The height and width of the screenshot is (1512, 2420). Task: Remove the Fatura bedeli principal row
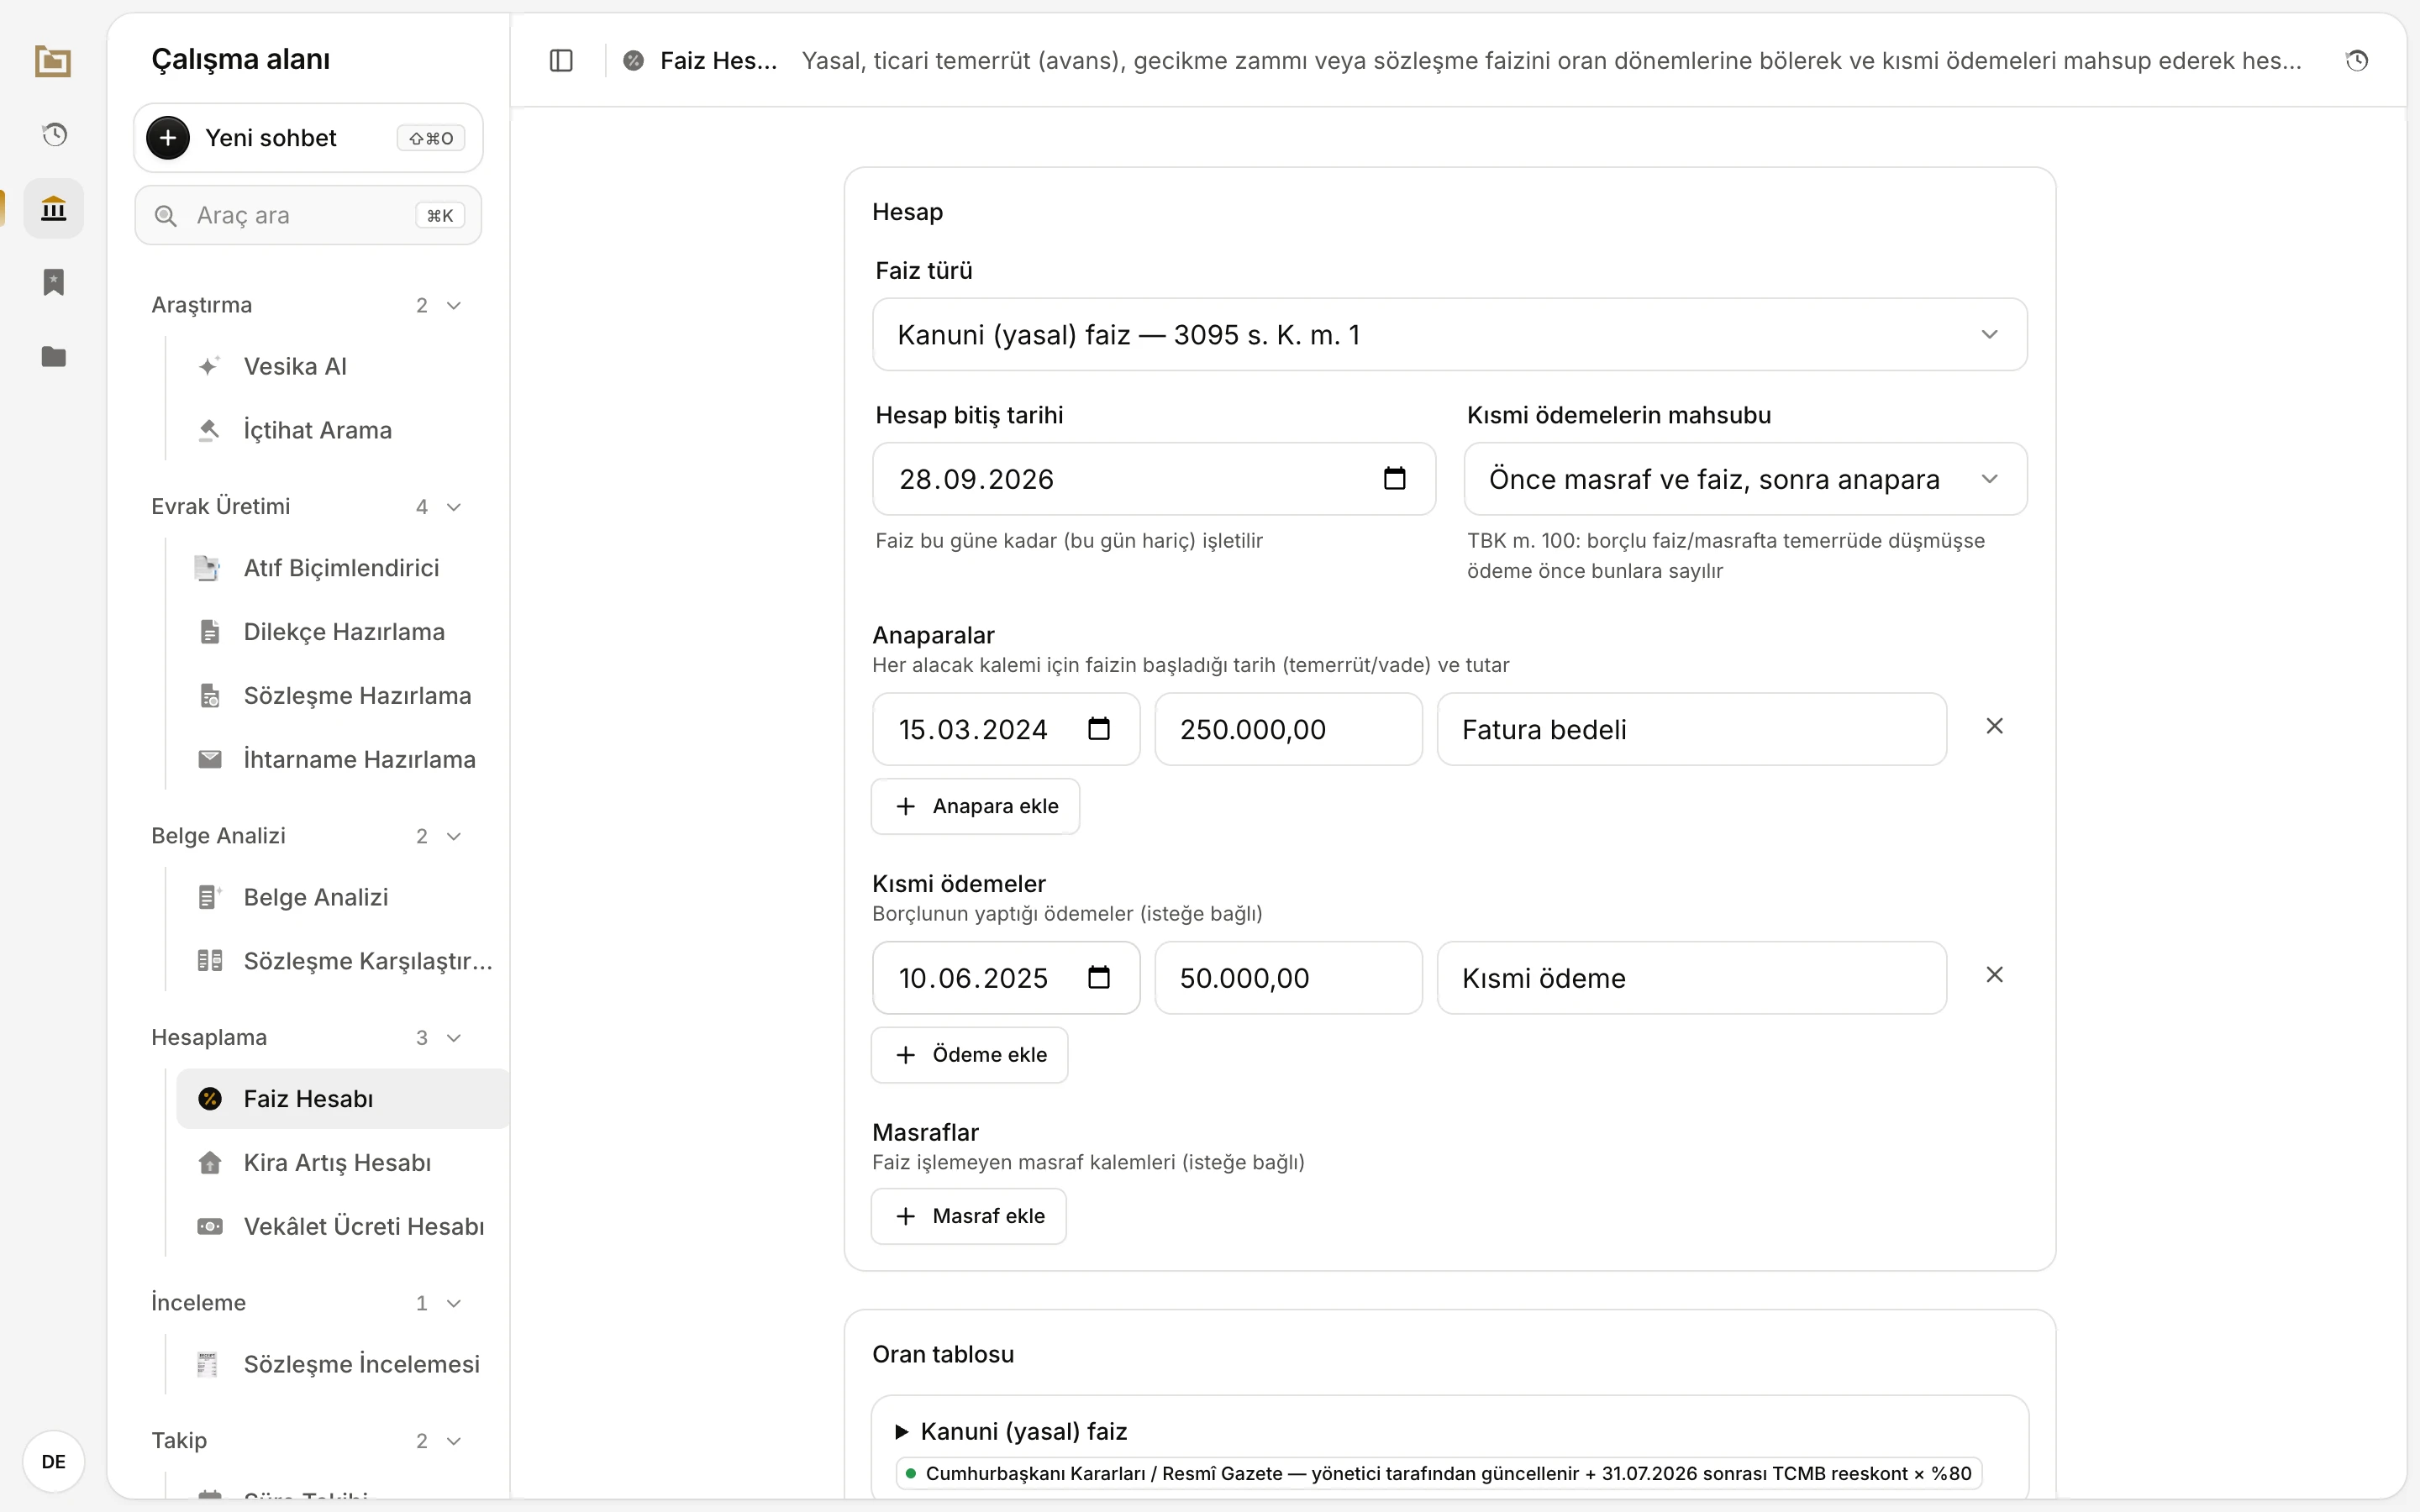click(x=1994, y=726)
